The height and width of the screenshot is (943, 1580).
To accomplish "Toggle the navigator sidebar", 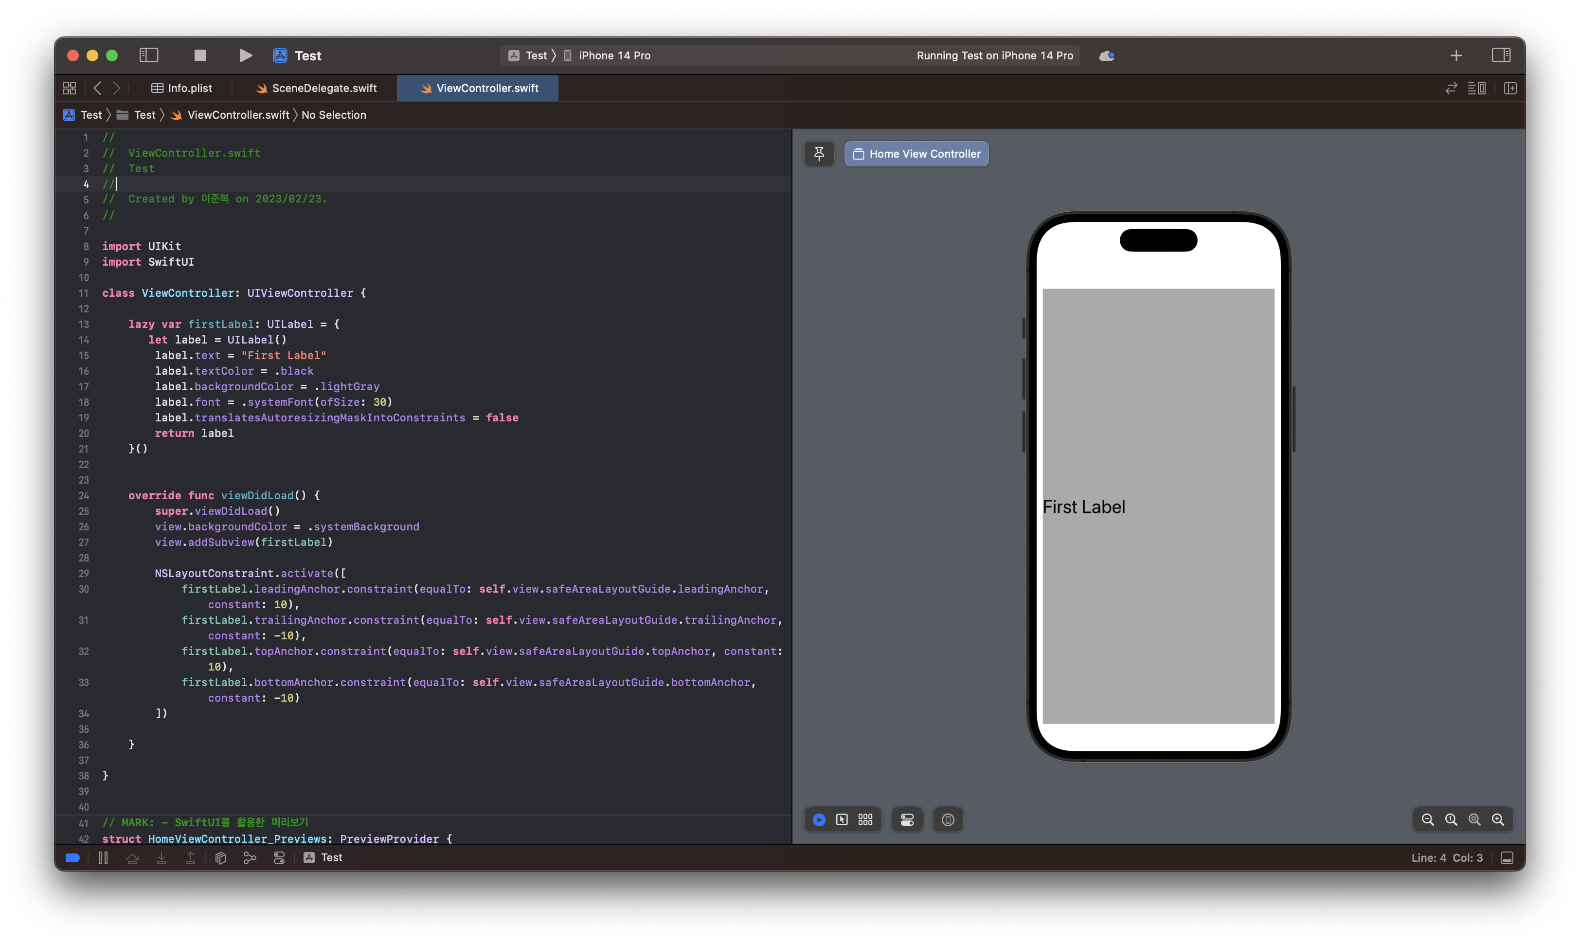I will click(x=149, y=55).
